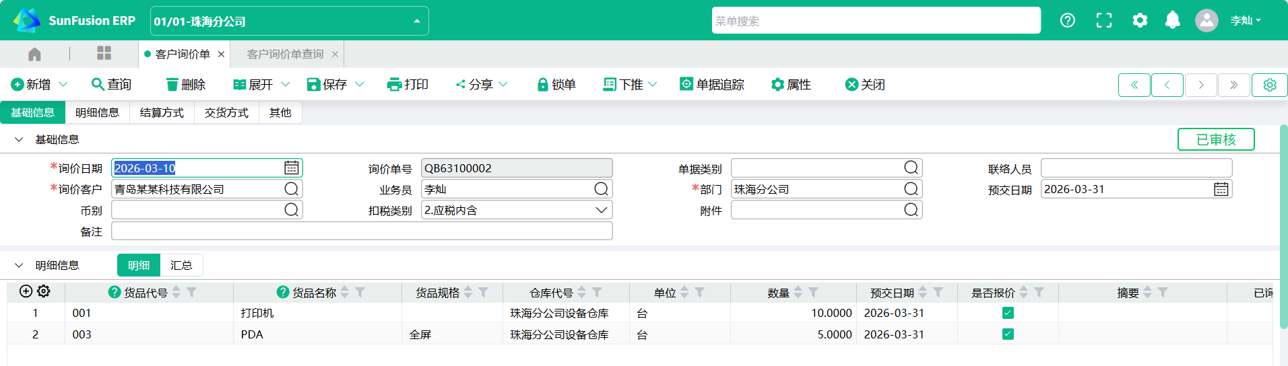1288x366 pixels.
Task: Uncheck quotation checkbox for 打印机 row
Action: click(x=1008, y=313)
